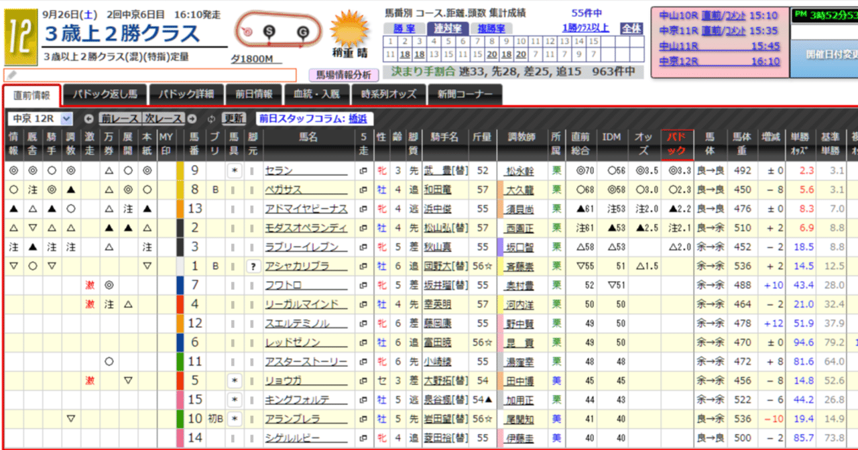
Task: Click the ? leg-condition icon in アシャカリブラ's row
Action: (253, 266)
